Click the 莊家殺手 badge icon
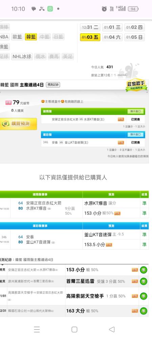This screenshot has height=340, width=152. point(136,85)
